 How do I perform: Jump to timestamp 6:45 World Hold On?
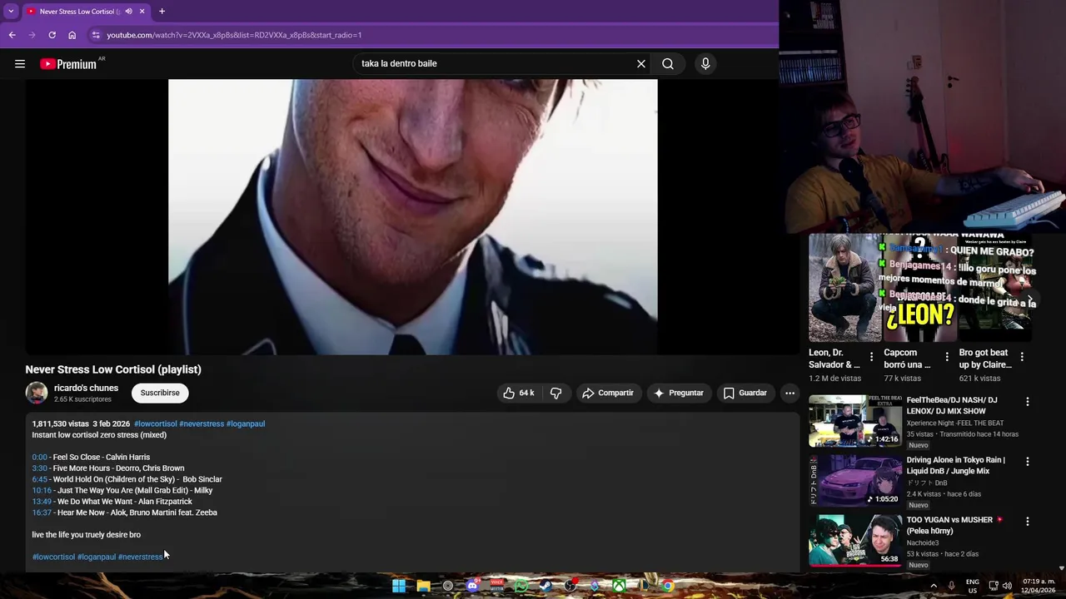coord(39,479)
